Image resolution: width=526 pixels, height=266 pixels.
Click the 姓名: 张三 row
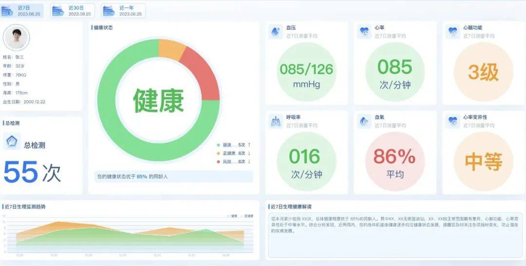point(14,57)
